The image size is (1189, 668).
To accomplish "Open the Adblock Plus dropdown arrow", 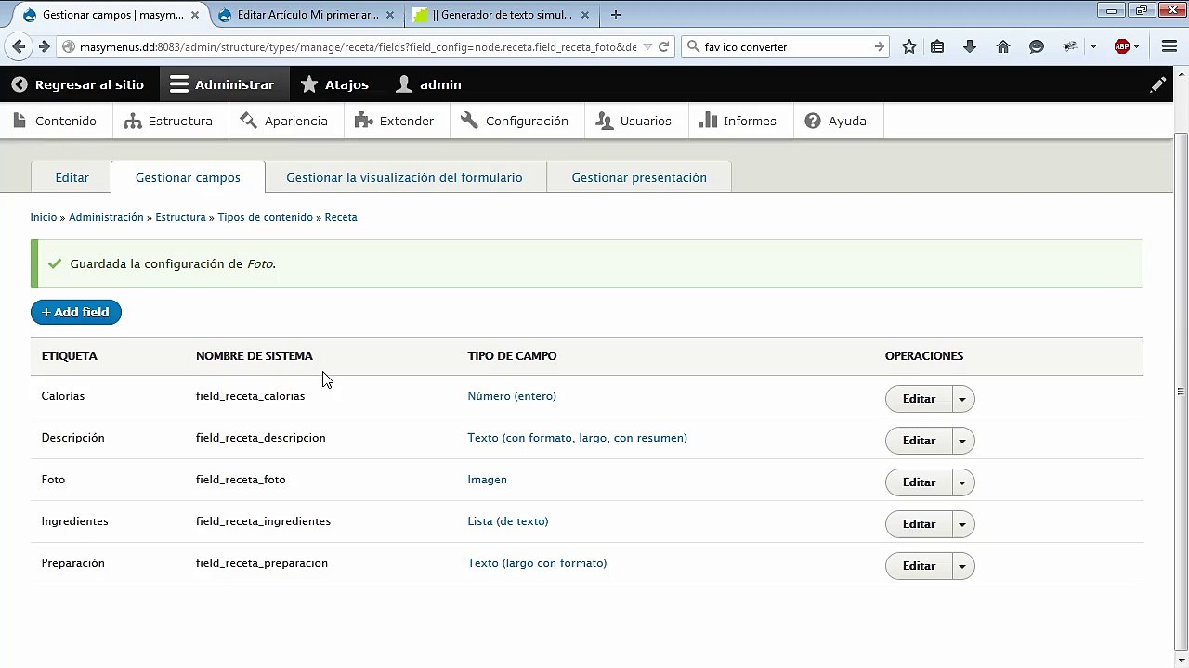I will (1137, 47).
